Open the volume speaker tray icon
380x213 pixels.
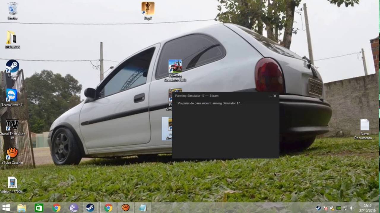[352, 208]
